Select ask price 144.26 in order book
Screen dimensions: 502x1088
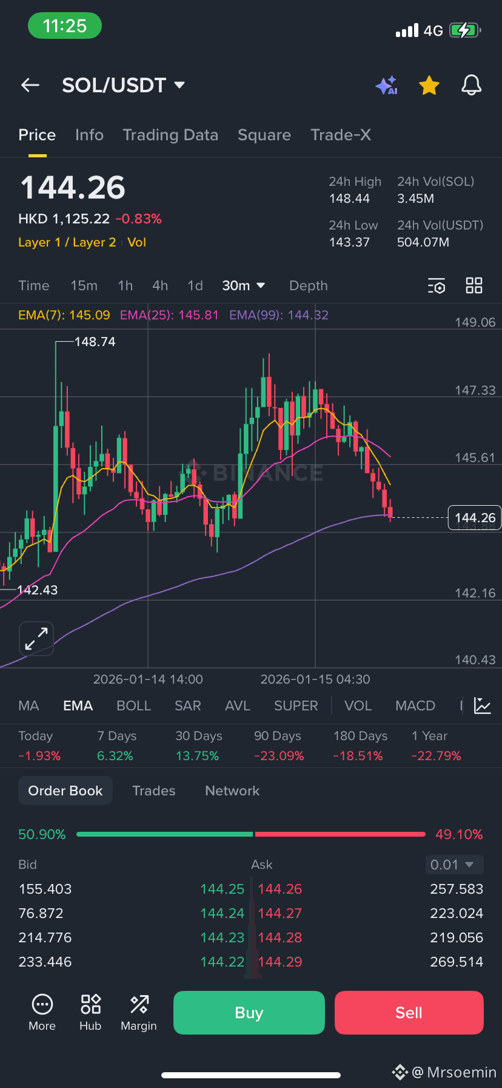(x=280, y=889)
